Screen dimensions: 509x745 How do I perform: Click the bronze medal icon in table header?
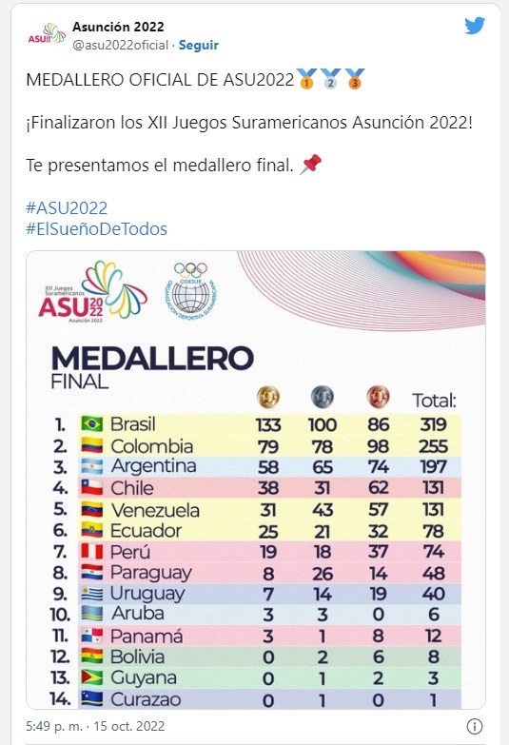coord(379,397)
